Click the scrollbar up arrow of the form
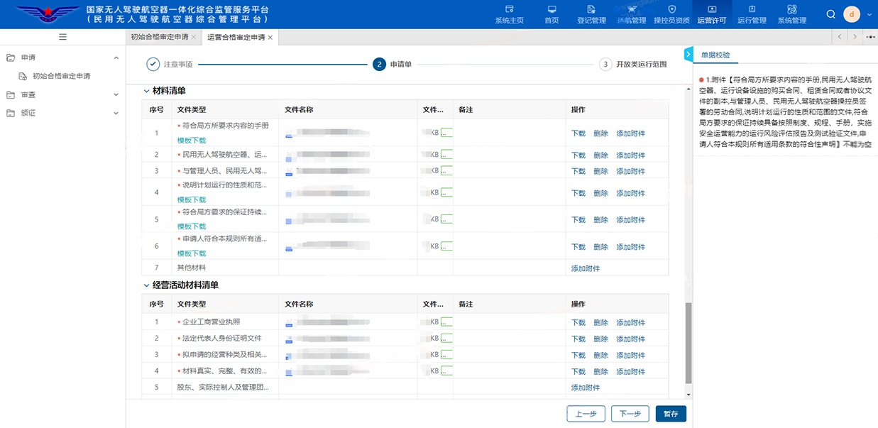 click(688, 89)
